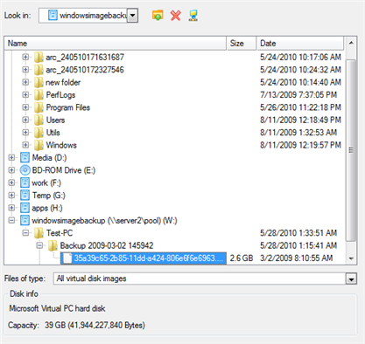The image size is (365, 344).
Task: Click the Windows folder icon
Action: click(39, 145)
